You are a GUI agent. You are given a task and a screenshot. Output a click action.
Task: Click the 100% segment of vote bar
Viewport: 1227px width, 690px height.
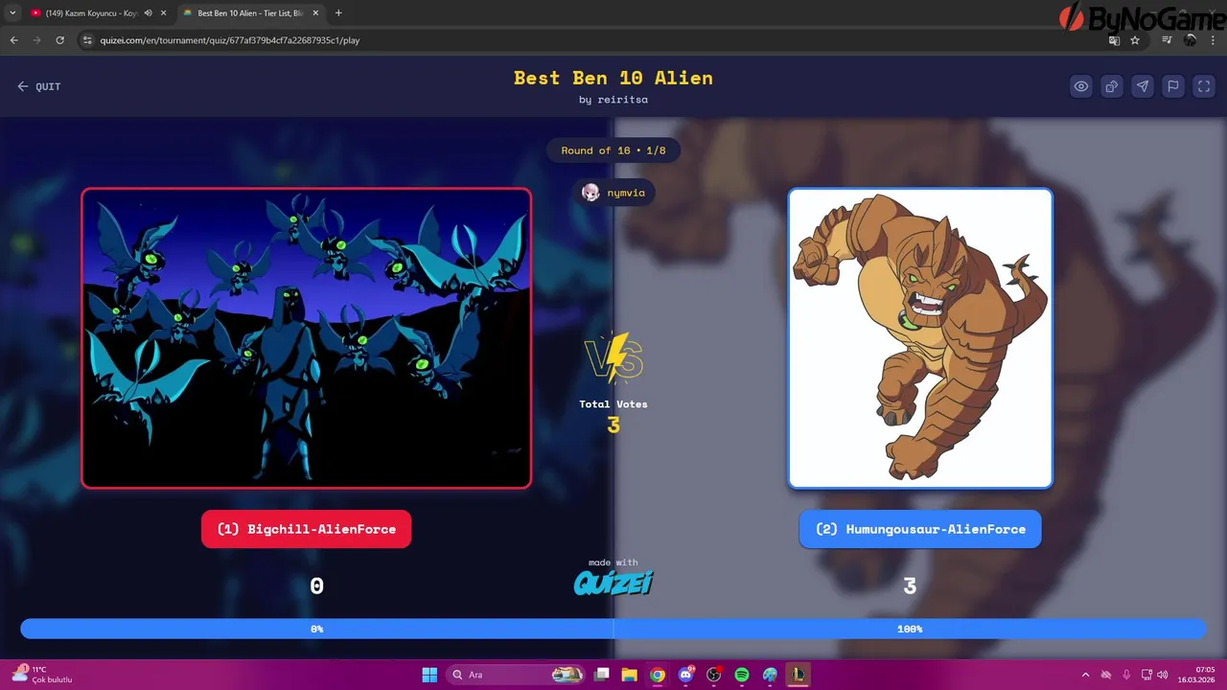910,629
